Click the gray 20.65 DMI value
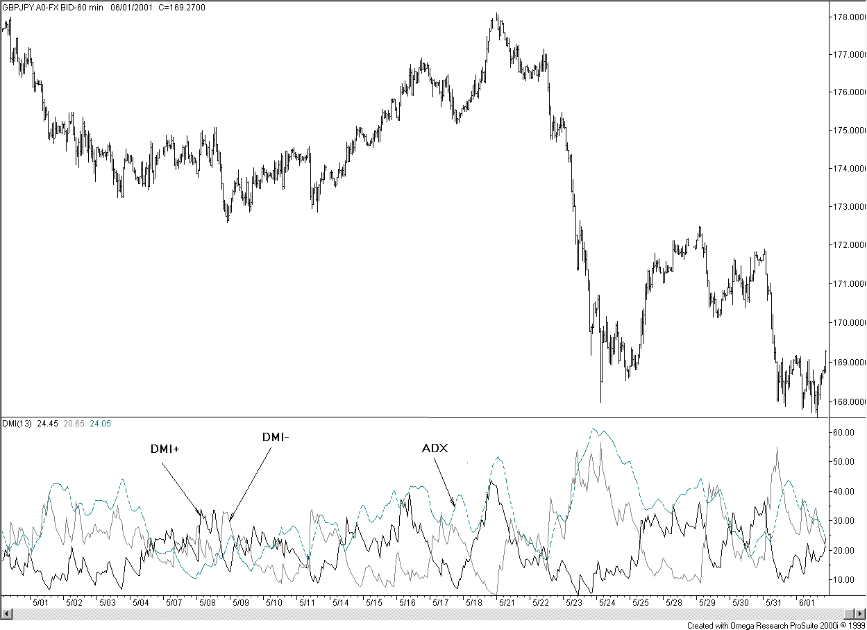This screenshot has height=630, width=867. [74, 423]
